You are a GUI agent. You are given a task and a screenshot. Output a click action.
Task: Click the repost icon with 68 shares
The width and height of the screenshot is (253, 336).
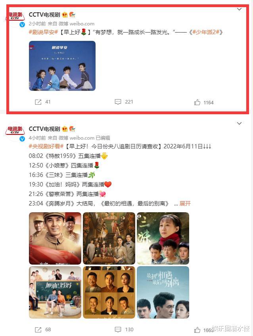click(x=38, y=330)
